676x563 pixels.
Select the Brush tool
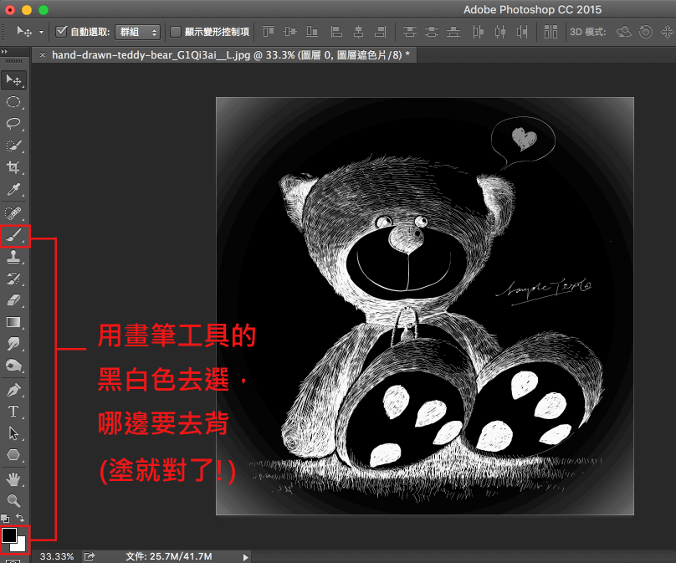pos(13,237)
